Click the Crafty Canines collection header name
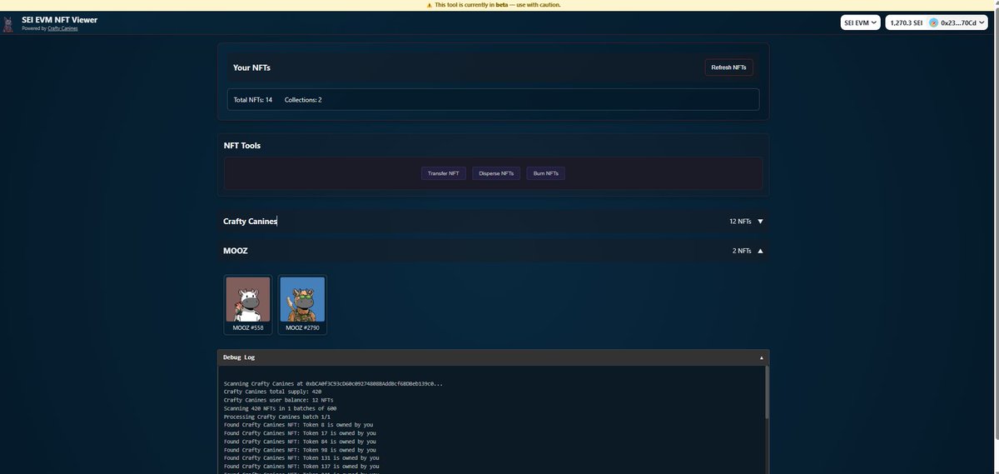This screenshot has height=474, width=999. coord(250,222)
